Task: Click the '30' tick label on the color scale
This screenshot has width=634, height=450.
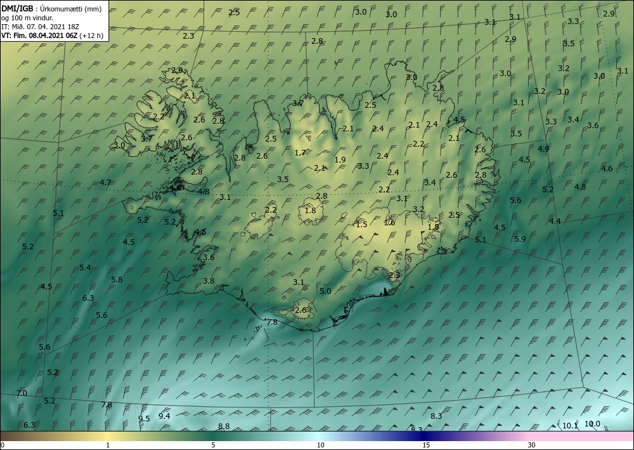Action: tap(532, 446)
